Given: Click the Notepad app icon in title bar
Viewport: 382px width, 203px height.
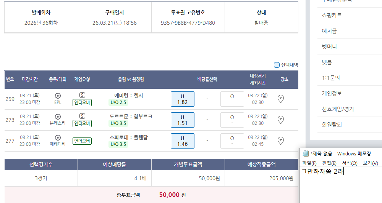Looking at the screenshot, I should [306, 153].
